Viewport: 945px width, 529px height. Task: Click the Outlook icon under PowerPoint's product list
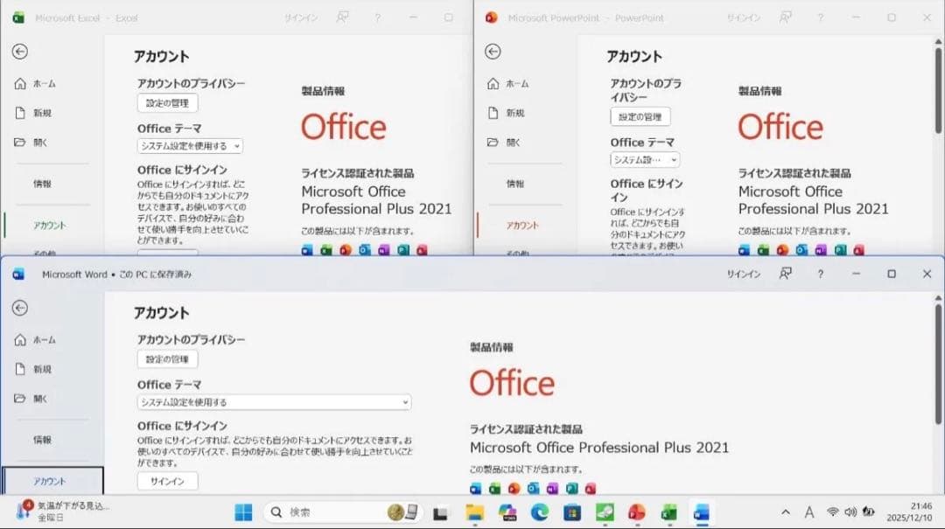click(x=802, y=248)
